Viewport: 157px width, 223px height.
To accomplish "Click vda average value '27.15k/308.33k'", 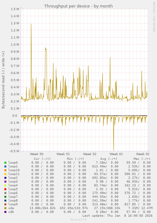I will 107,208.
